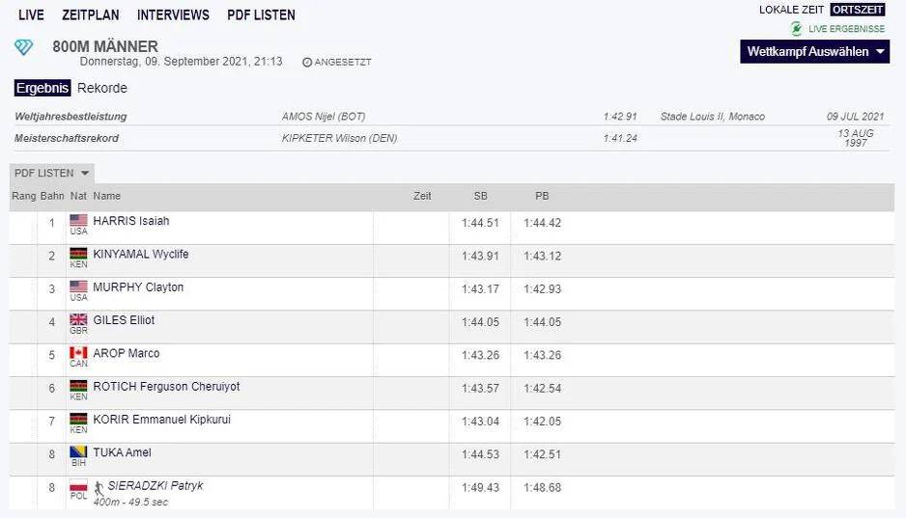Open the Zeitplan menu item
The height and width of the screenshot is (518, 906).
tap(90, 14)
